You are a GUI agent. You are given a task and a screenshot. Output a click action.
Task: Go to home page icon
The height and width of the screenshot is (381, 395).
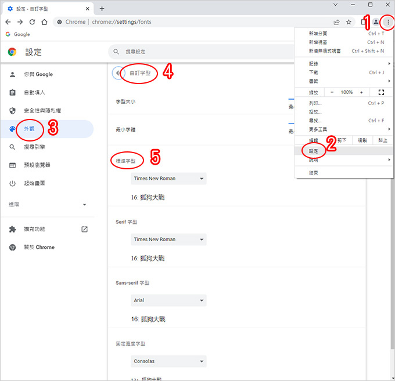[x=44, y=22]
